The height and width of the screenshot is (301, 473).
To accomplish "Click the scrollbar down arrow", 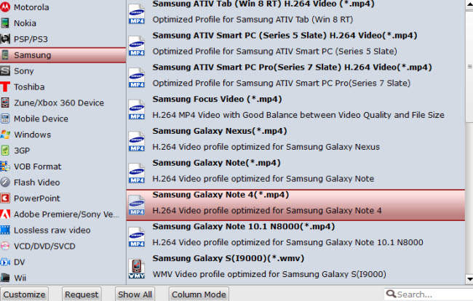I will coord(469,278).
